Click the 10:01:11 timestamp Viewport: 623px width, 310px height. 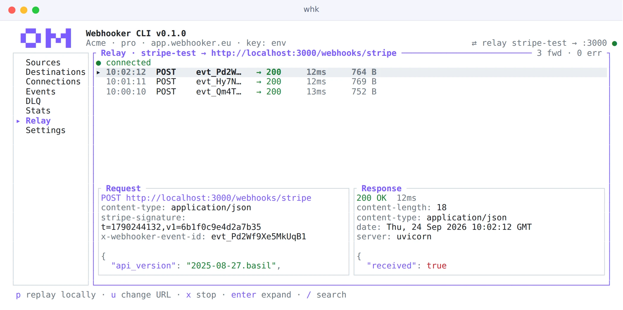[126, 82]
